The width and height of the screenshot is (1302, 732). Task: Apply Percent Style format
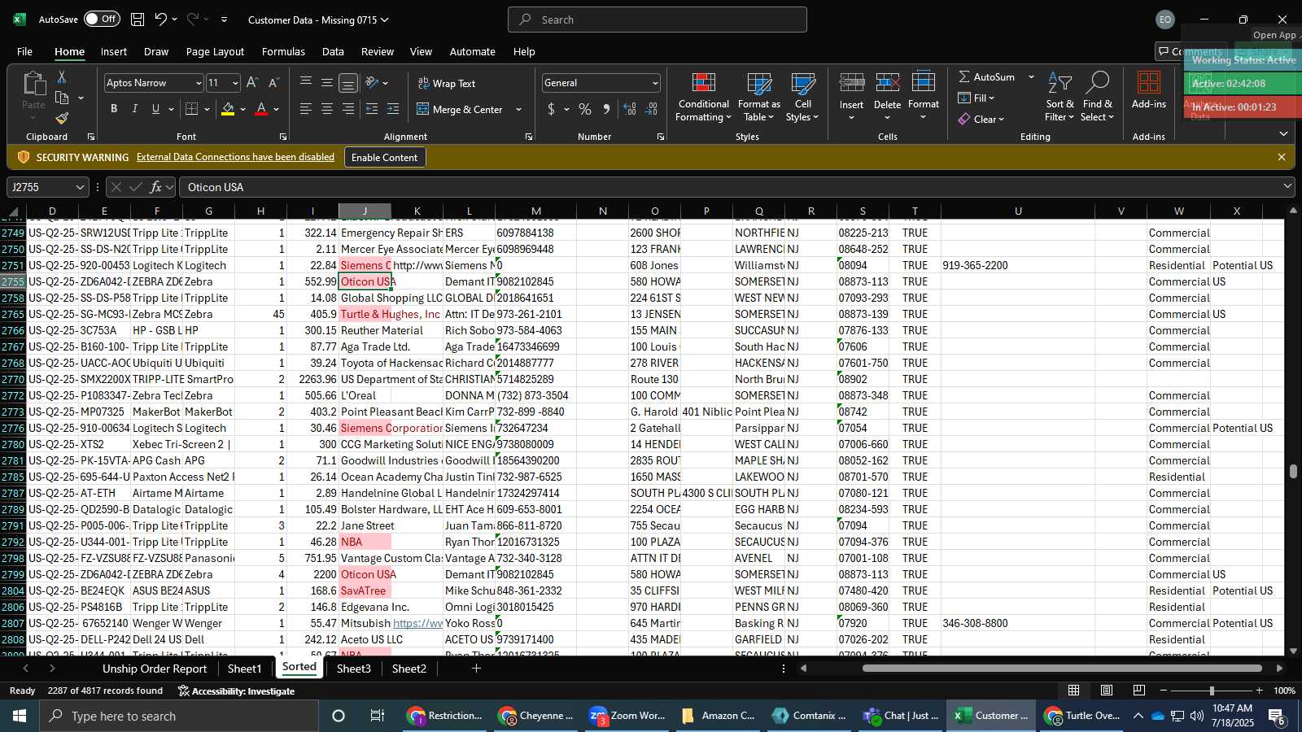point(585,109)
